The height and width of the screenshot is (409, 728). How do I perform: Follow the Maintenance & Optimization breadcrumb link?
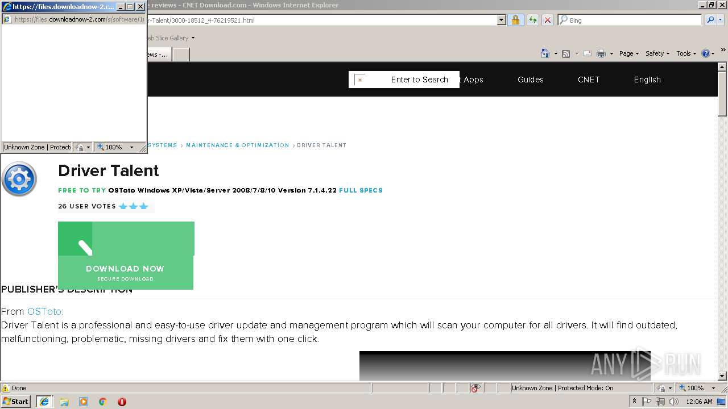click(238, 145)
